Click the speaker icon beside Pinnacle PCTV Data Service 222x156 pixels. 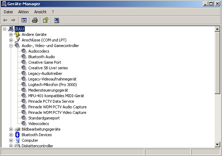24,101
